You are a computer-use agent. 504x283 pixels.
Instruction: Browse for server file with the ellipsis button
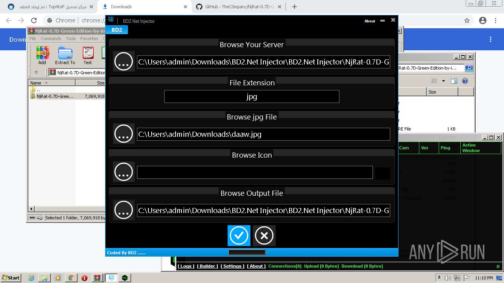point(124,61)
